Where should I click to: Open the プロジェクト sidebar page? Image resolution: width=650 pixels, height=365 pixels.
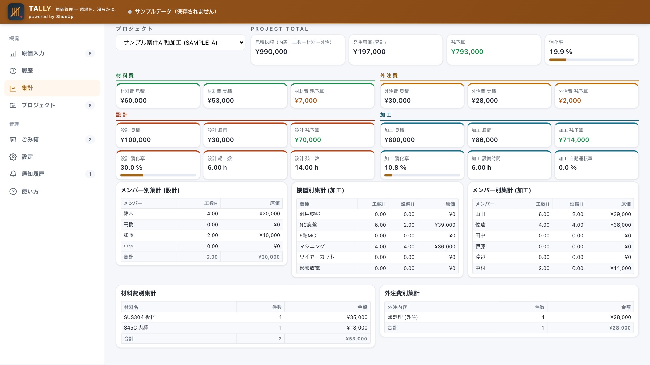52,105
